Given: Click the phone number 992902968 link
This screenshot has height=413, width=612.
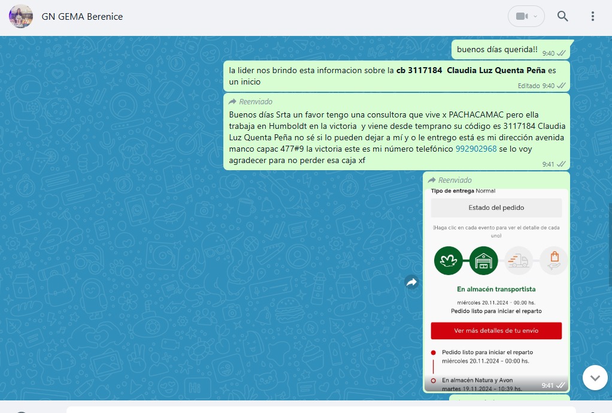Looking at the screenshot, I should click(x=476, y=149).
